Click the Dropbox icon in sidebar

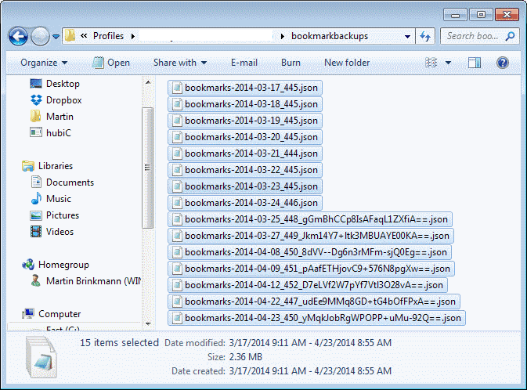click(36, 100)
